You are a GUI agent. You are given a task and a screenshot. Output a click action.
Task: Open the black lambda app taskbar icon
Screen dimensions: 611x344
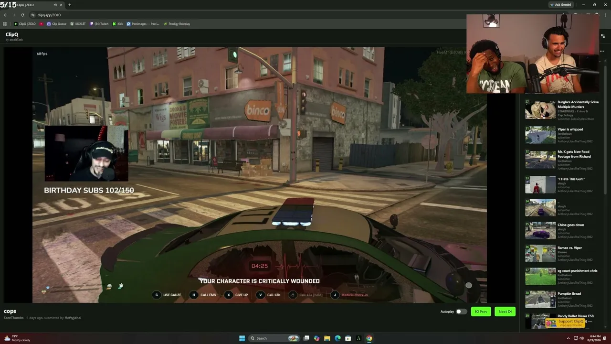[x=358, y=338]
